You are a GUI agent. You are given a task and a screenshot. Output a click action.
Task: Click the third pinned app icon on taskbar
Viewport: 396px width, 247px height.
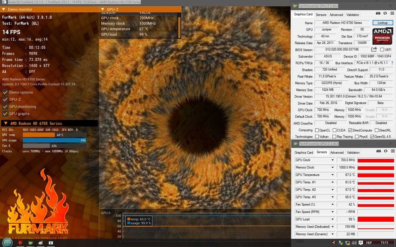pos(40,243)
